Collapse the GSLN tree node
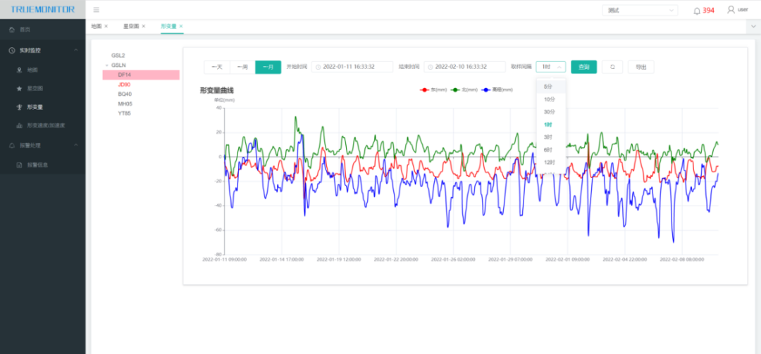The width and height of the screenshot is (761, 354). tap(106, 65)
